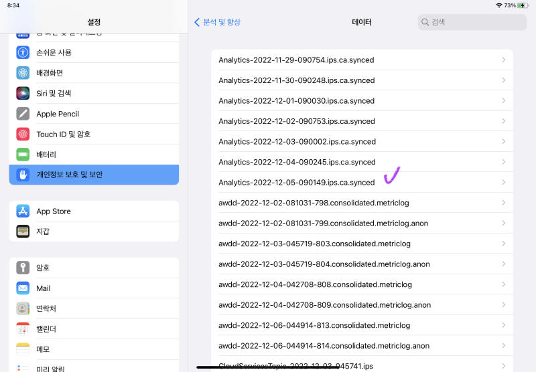The width and height of the screenshot is (536, 372).
Task: Open 연락처 settings
Action: tap(94, 308)
